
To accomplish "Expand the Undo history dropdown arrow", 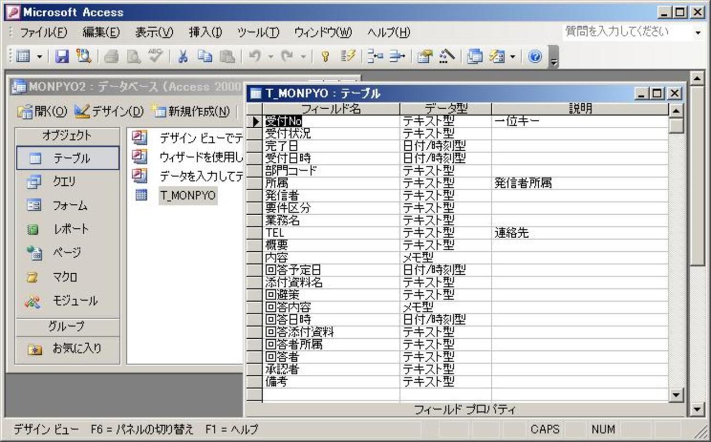I will coord(270,57).
